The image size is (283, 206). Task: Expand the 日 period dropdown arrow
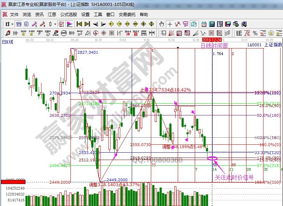tap(13, 24)
